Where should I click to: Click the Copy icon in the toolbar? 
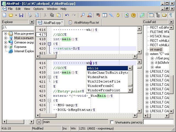(x=52, y=15)
